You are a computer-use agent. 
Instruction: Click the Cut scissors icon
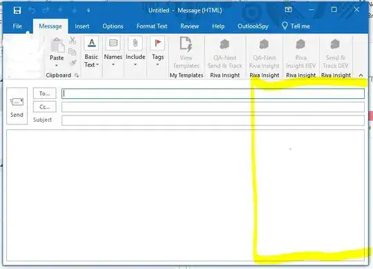pyautogui.click(x=73, y=41)
